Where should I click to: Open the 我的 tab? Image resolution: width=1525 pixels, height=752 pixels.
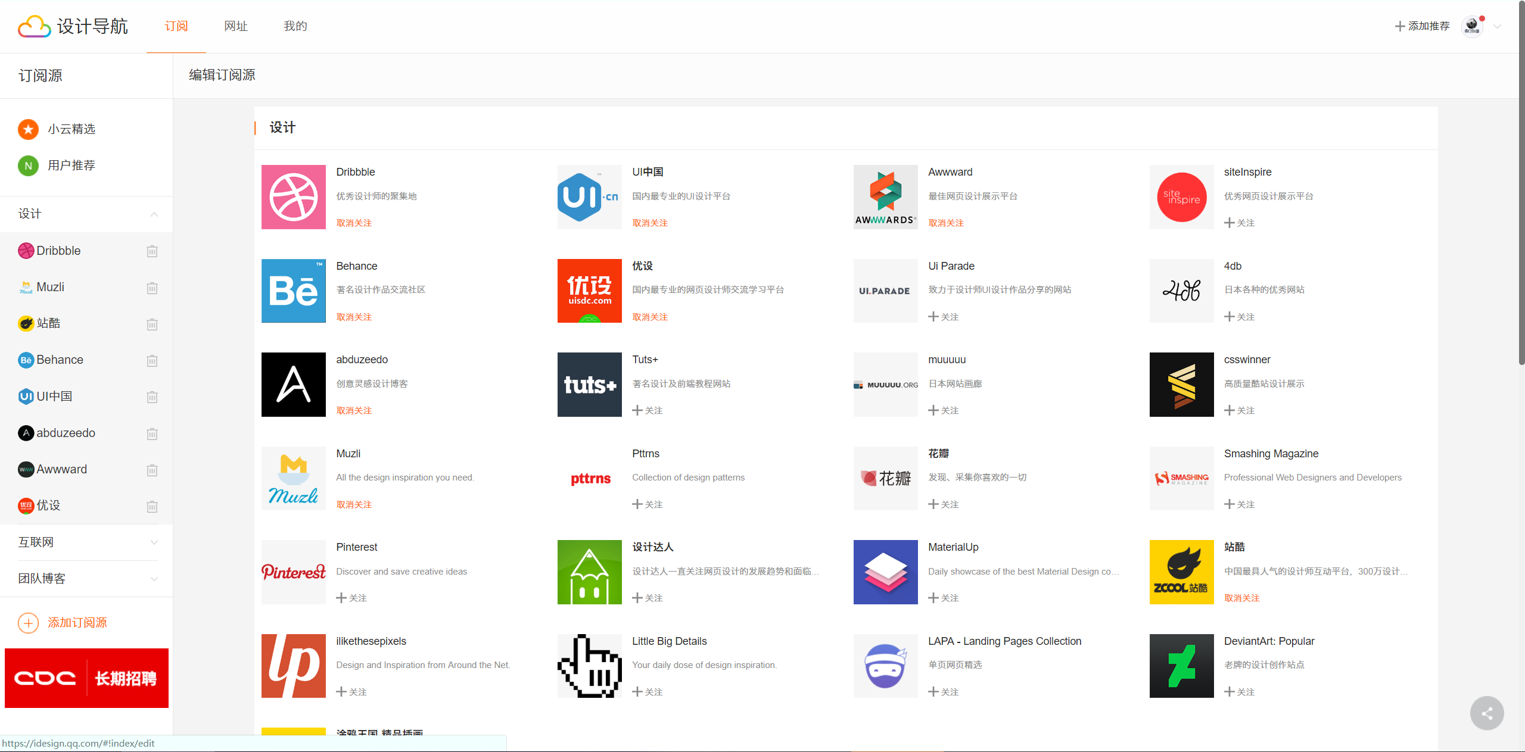tap(295, 26)
